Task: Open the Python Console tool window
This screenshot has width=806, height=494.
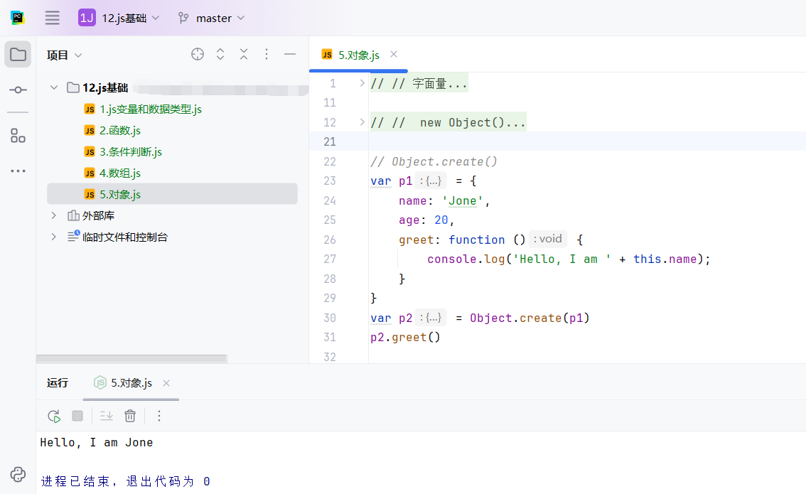Action: (18, 474)
